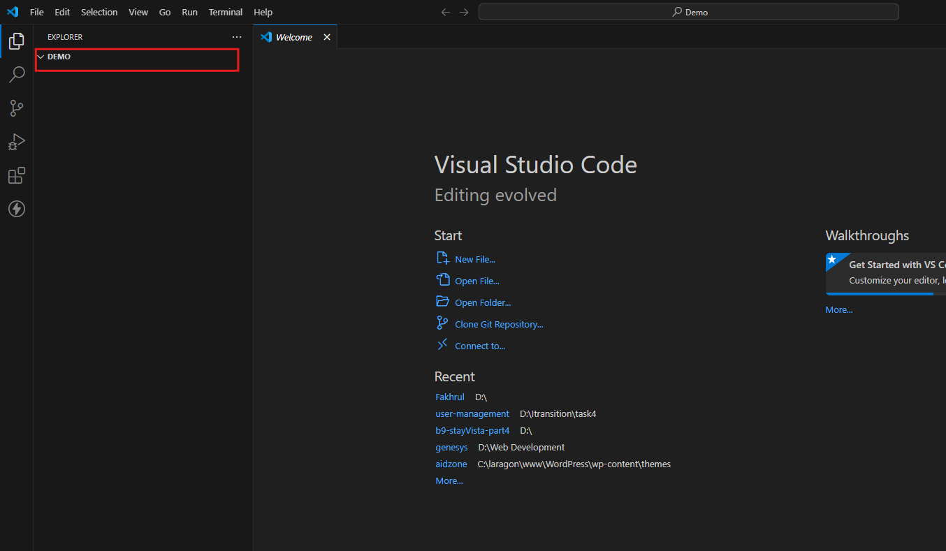The width and height of the screenshot is (946, 551).
Task: Click More... under Recent list
Action: [x=449, y=480]
